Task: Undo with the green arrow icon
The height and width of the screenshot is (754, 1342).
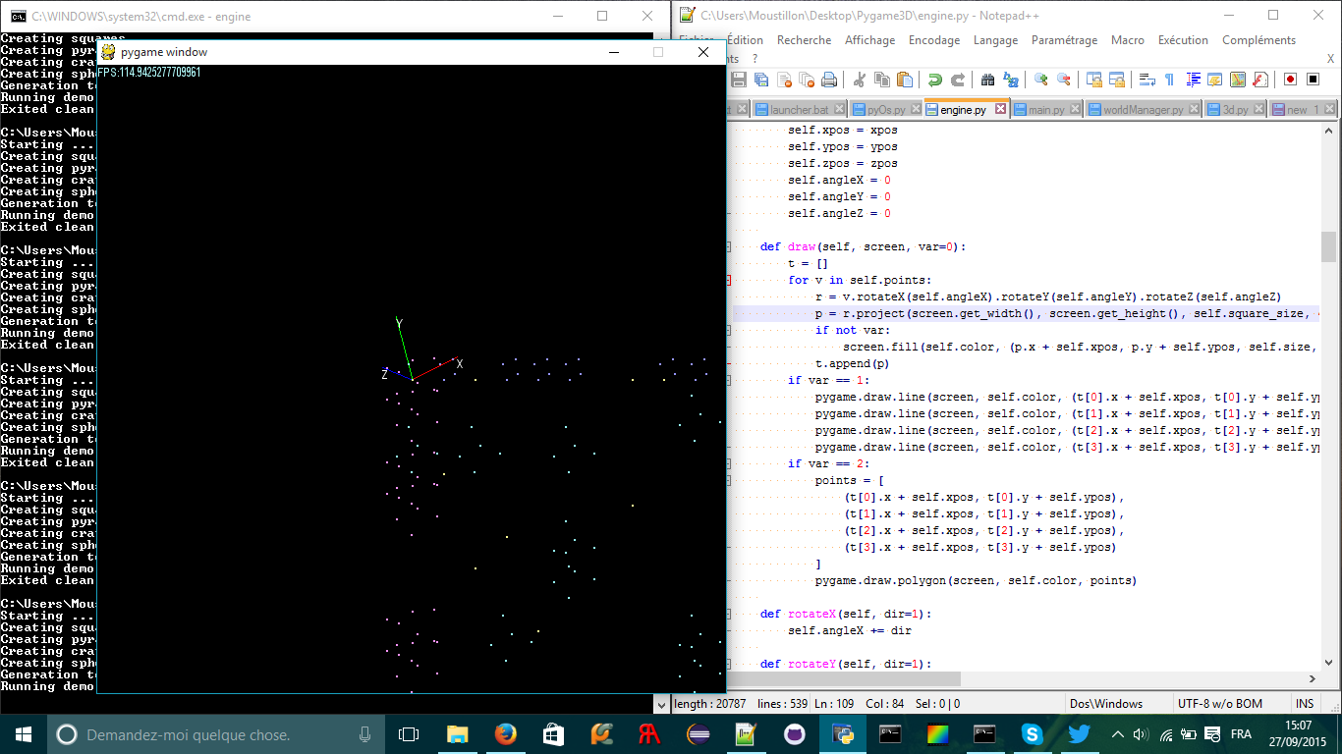Action: click(x=934, y=80)
